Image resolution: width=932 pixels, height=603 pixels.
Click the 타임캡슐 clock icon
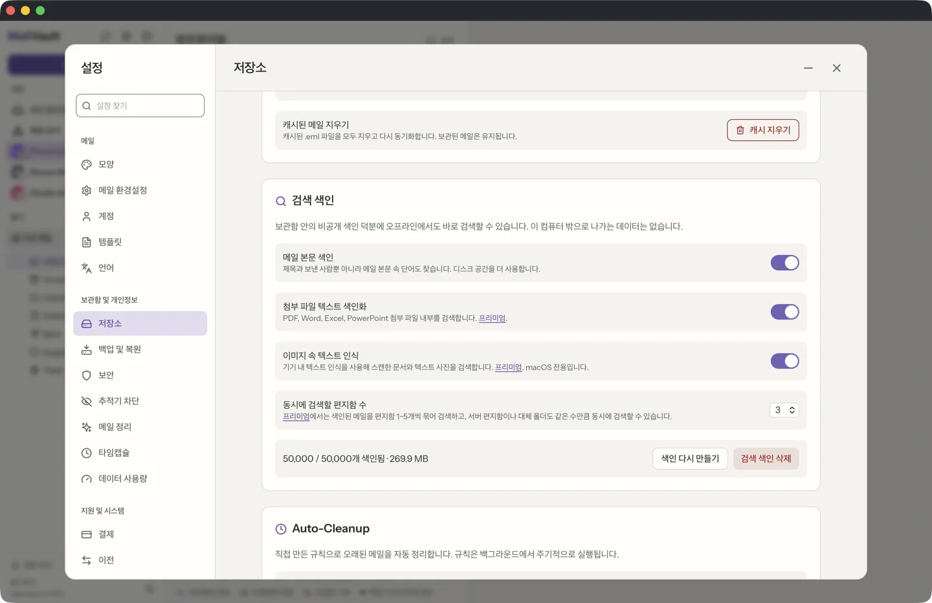(x=87, y=453)
